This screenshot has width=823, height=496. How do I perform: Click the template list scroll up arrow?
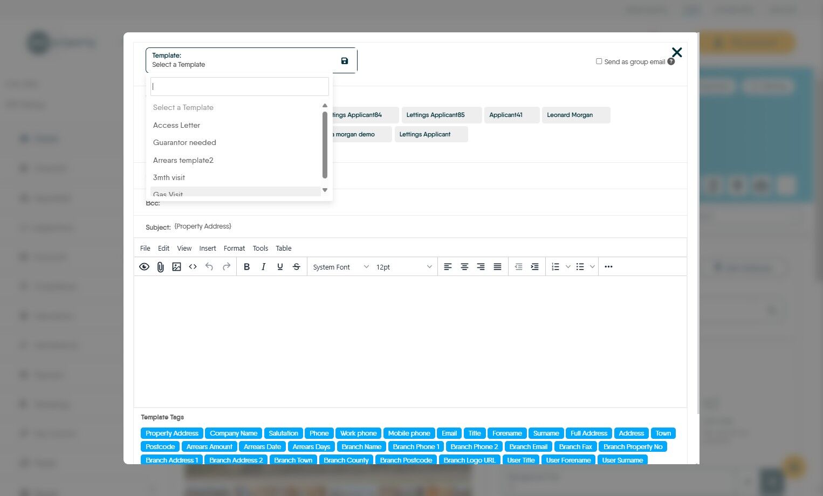point(325,106)
